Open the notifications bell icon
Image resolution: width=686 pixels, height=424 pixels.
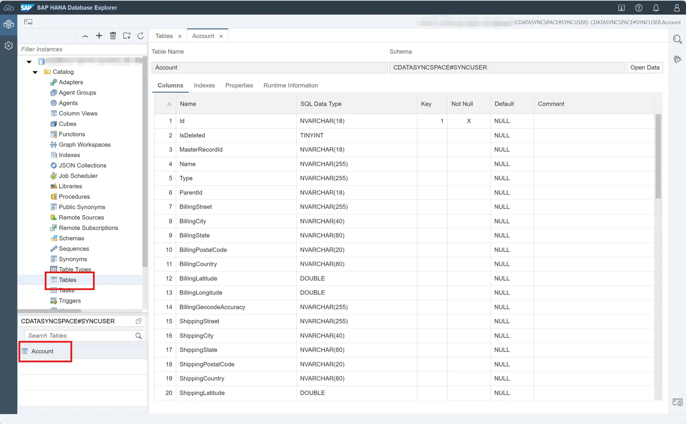(656, 8)
